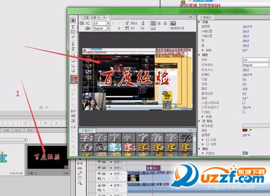This screenshot has width=270, height=196.
Task: Click the play button in source monitor
Action: [x=46, y=123]
